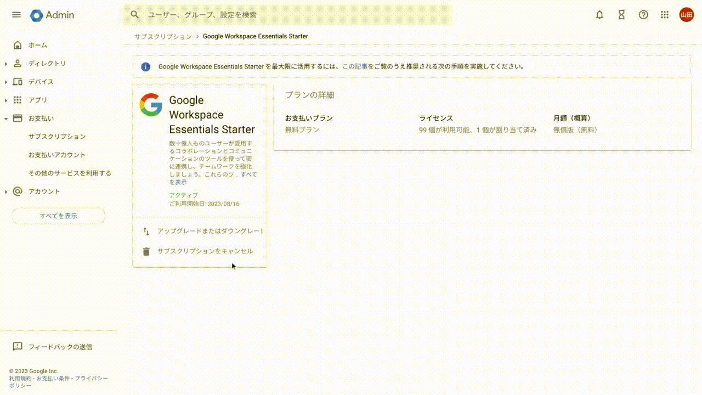Click フィードバックの送信
Image resolution: width=702 pixels, height=395 pixels.
[60, 347]
